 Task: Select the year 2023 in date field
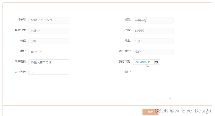click(x=138, y=62)
